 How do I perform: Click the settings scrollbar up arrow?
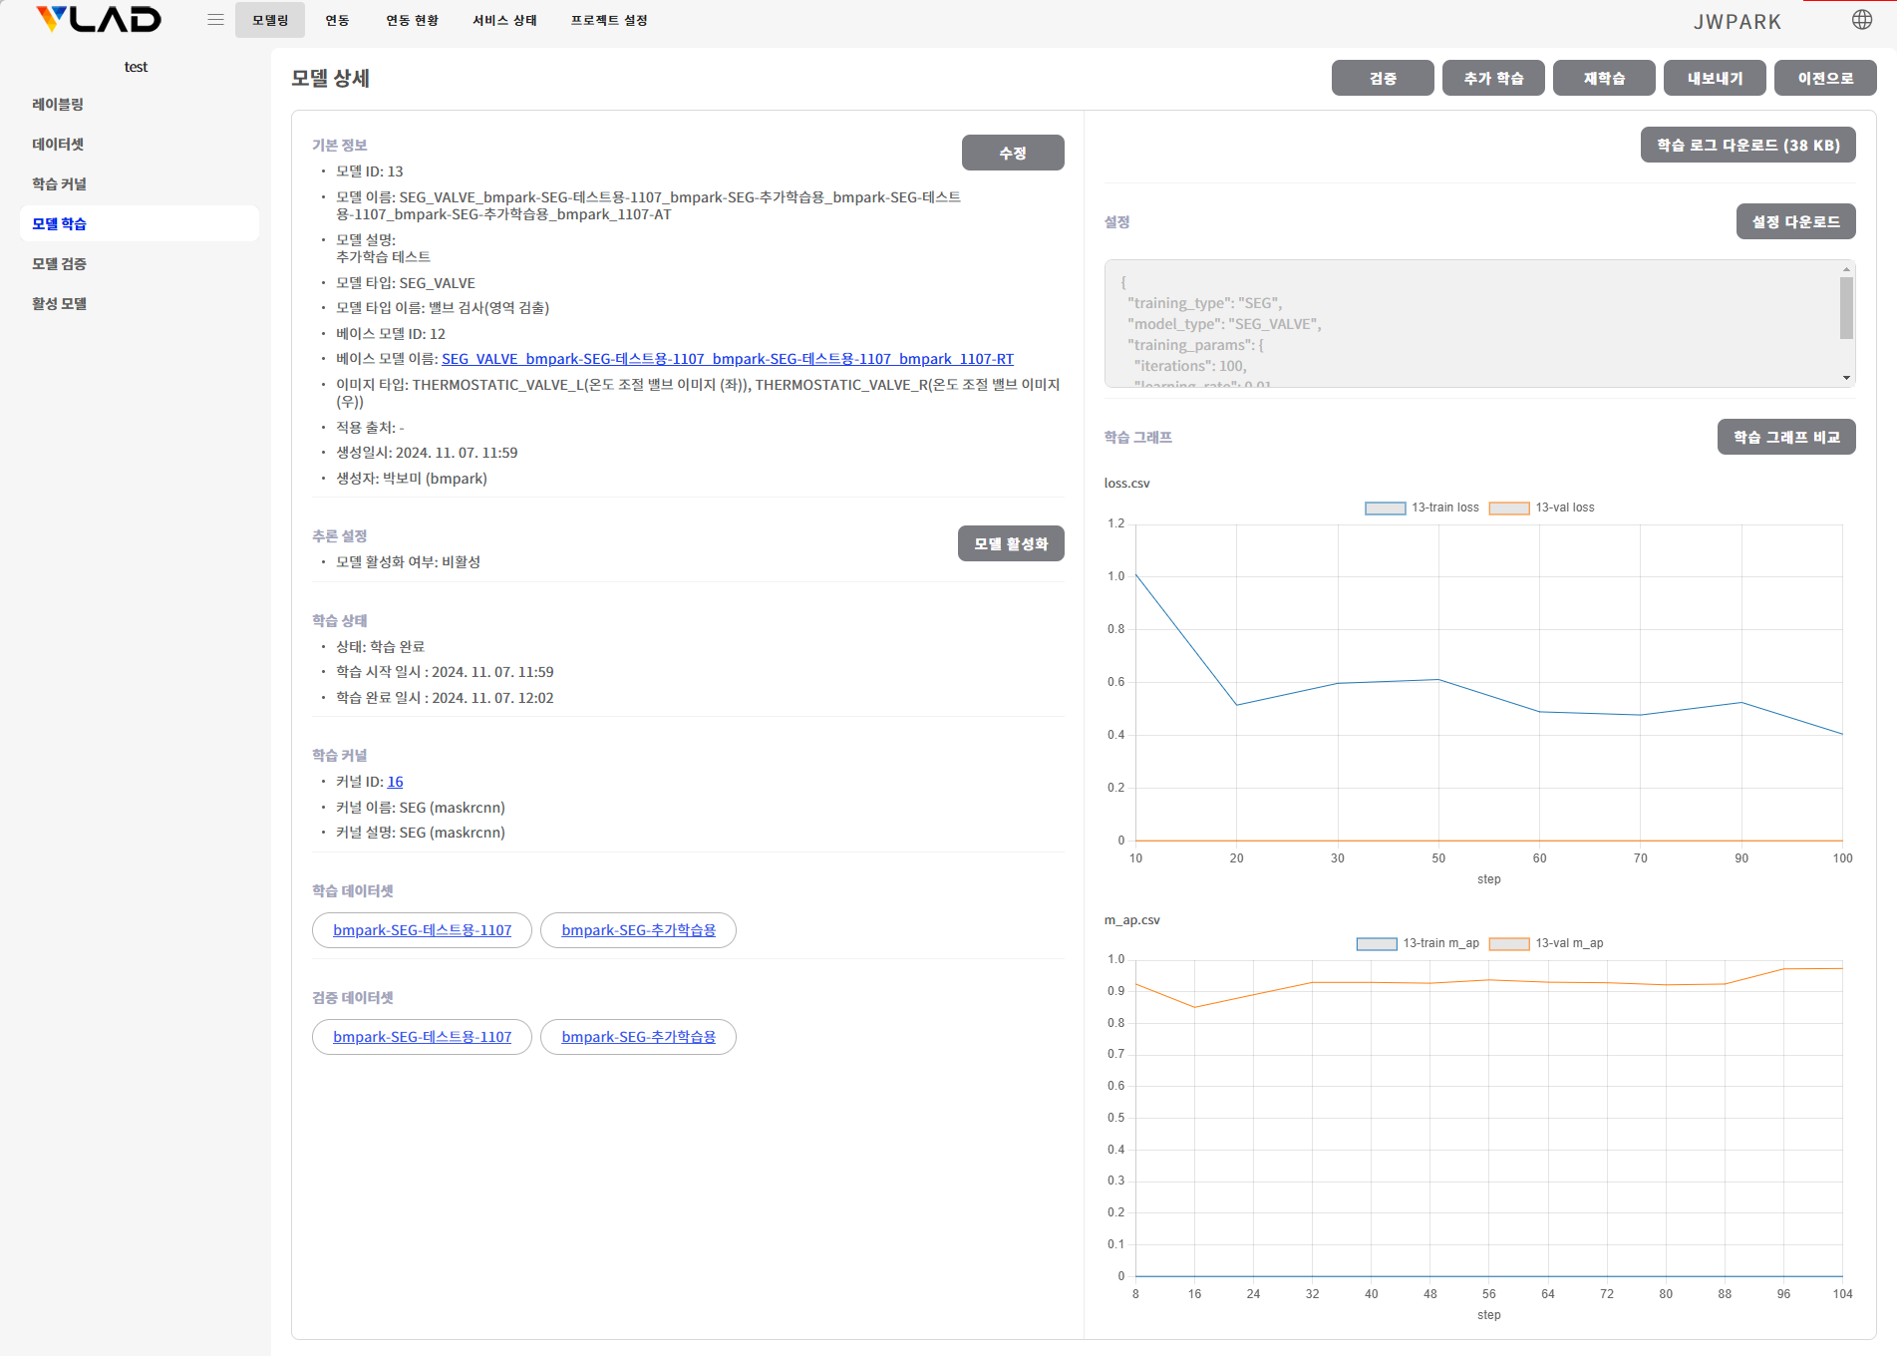(x=1846, y=269)
